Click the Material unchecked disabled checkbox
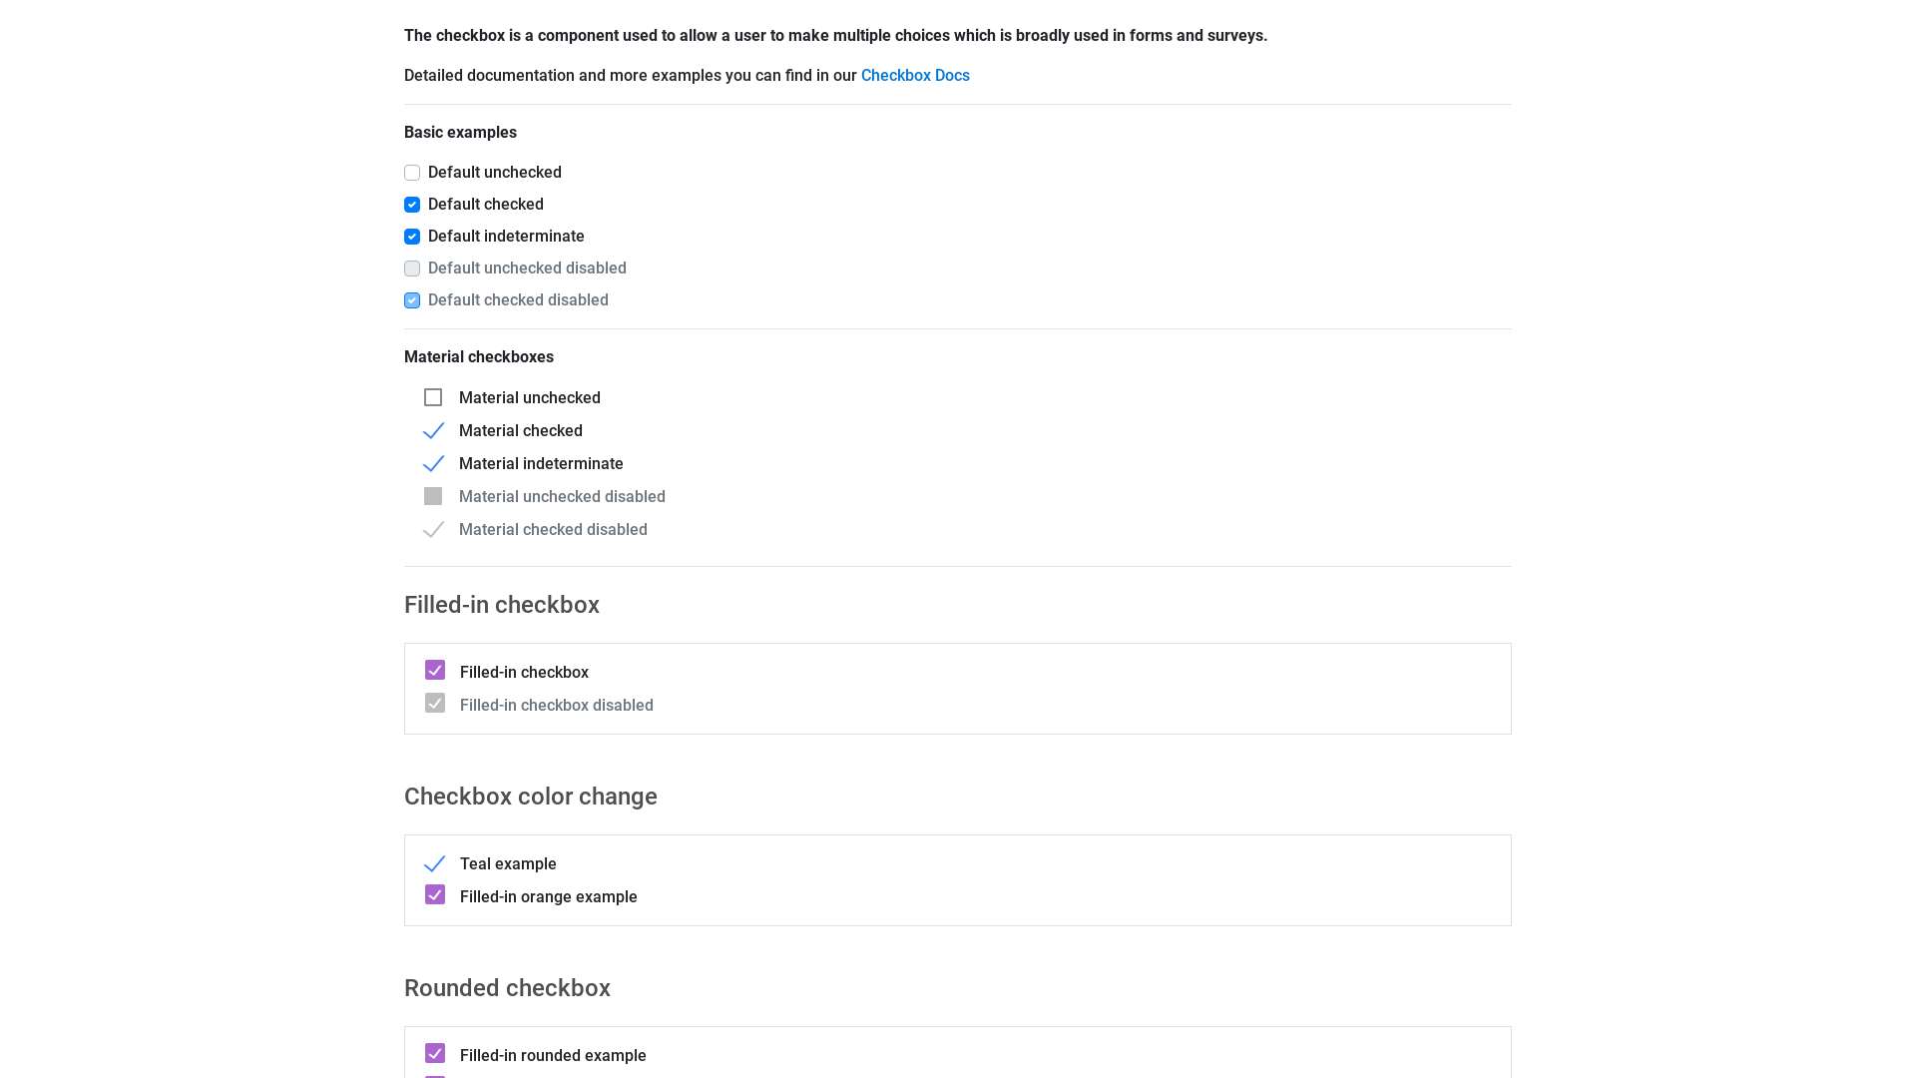Image resolution: width=1916 pixels, height=1078 pixels. point(433,496)
